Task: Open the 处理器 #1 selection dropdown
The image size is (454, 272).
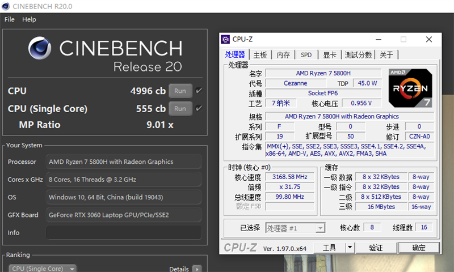Action: [x=295, y=228]
